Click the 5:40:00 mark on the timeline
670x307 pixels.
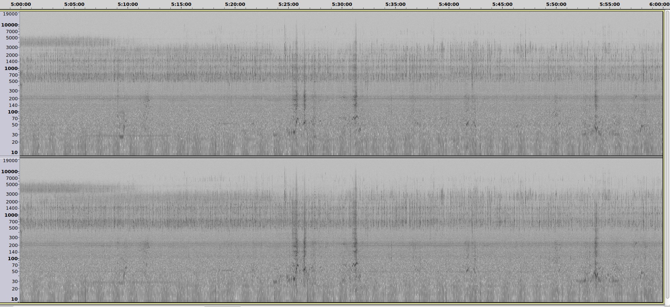449,4
